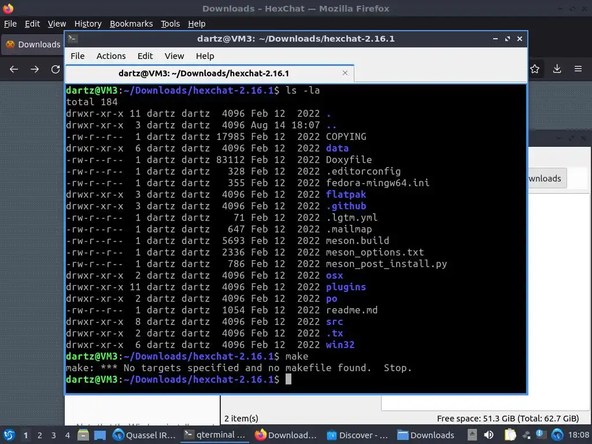The height and width of the screenshot is (444, 592).
Task: Close the hexchat-2.16.1 terminal tab
Action: point(345,73)
